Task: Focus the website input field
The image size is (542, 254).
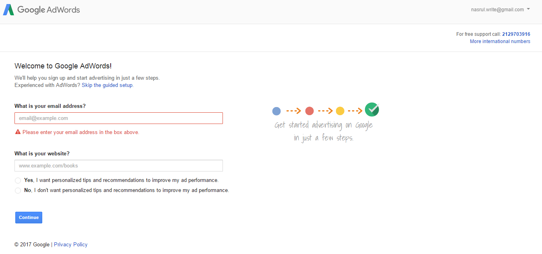Action: tap(119, 166)
